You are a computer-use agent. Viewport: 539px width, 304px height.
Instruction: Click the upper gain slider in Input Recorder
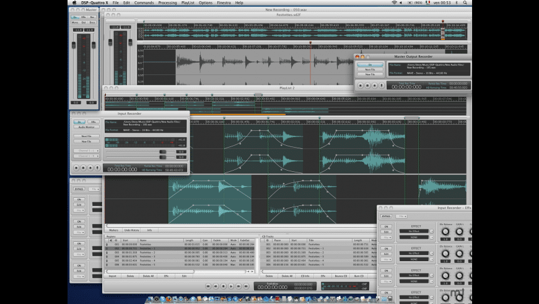pos(163,151)
